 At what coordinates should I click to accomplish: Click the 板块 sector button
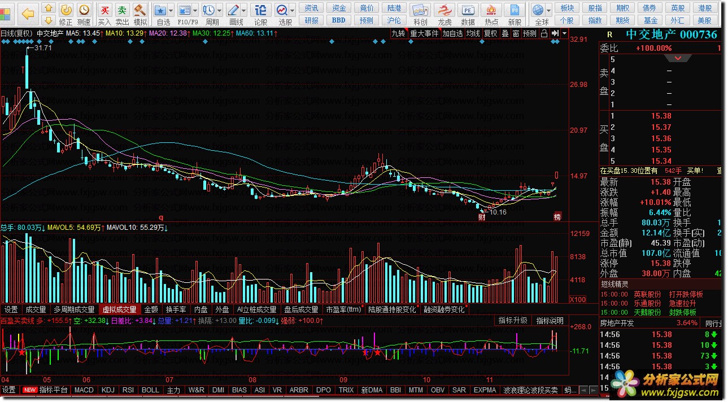(x=566, y=8)
